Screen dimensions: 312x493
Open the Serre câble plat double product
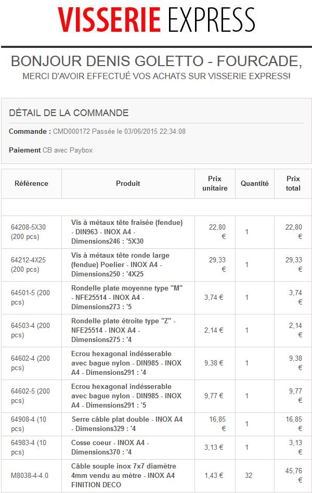point(127,424)
